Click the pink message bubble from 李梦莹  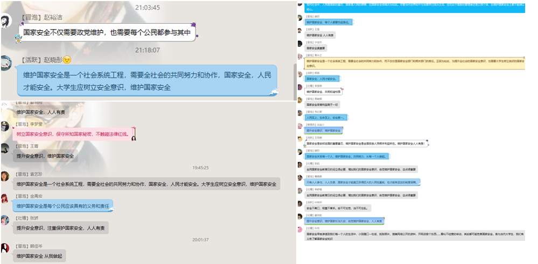pyautogui.click(x=73, y=134)
